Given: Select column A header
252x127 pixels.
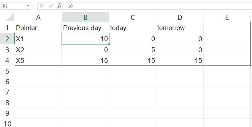Looking at the screenshot, I should 38,17.
